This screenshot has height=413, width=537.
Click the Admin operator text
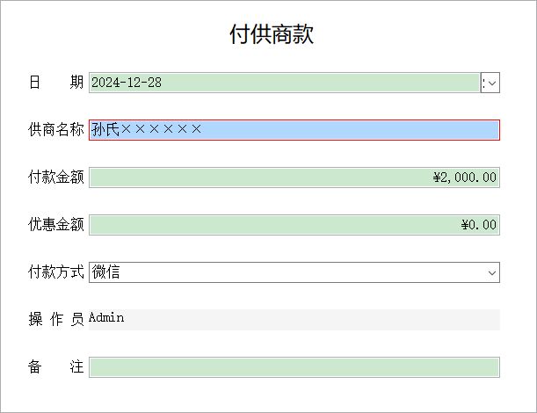point(106,317)
